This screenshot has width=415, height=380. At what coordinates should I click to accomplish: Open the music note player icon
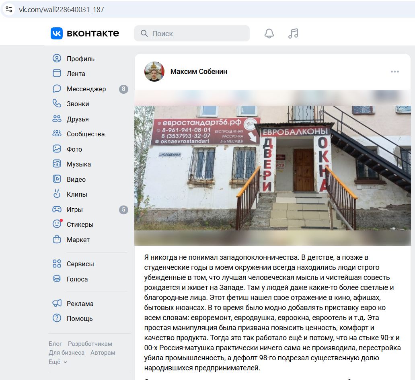[x=293, y=34]
